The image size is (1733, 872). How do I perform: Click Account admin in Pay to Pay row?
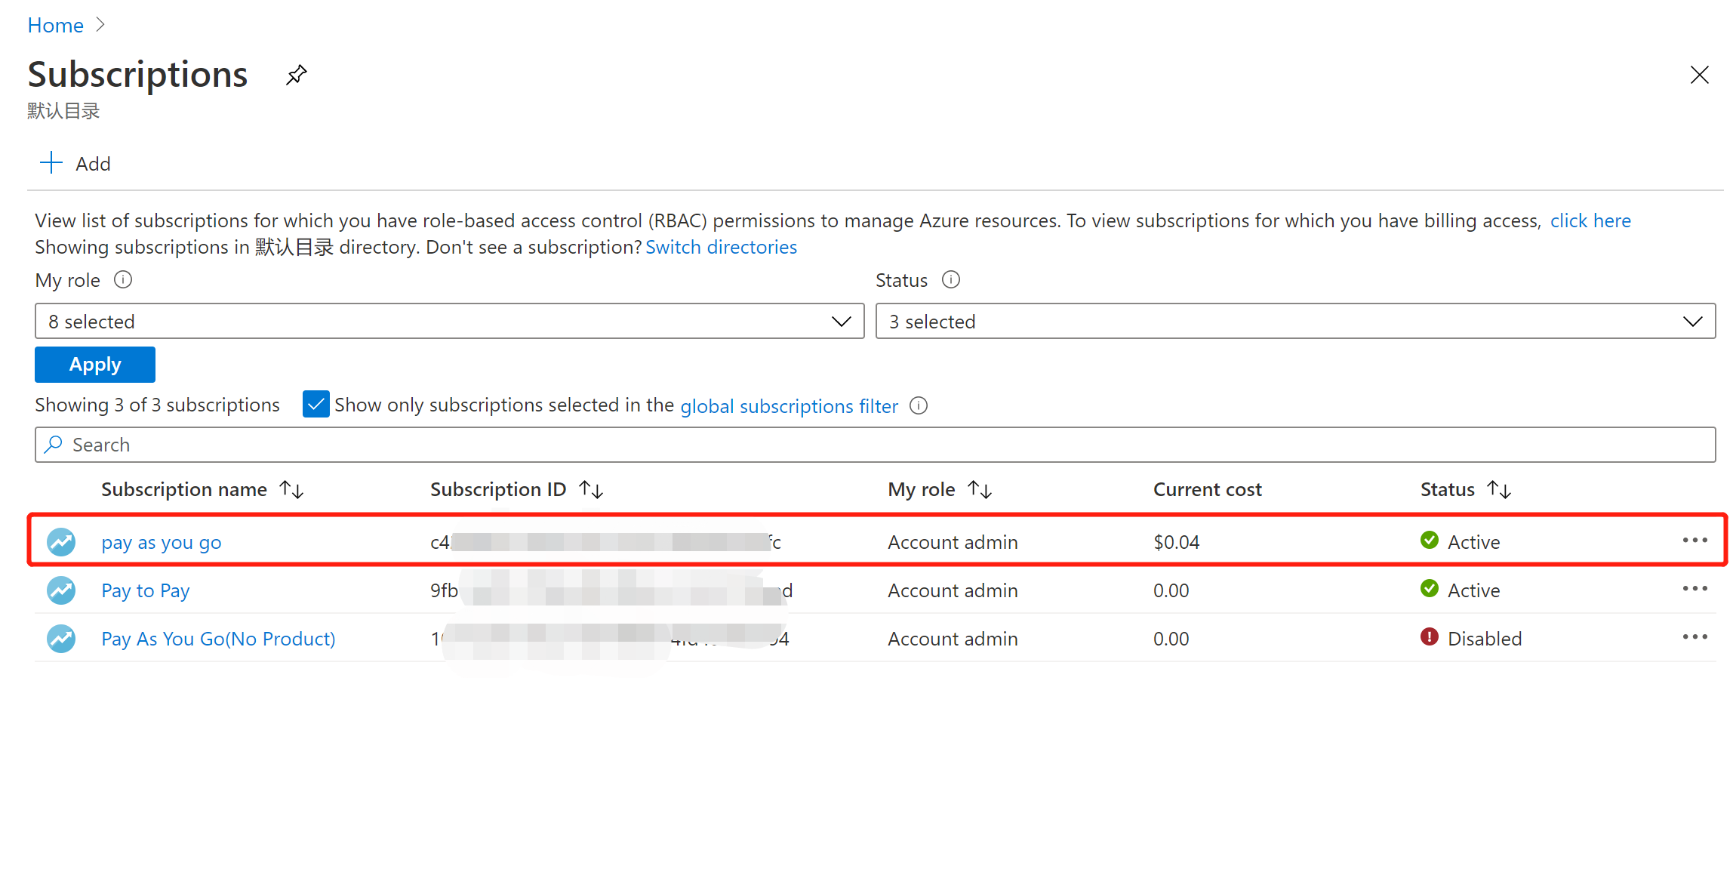coord(953,590)
